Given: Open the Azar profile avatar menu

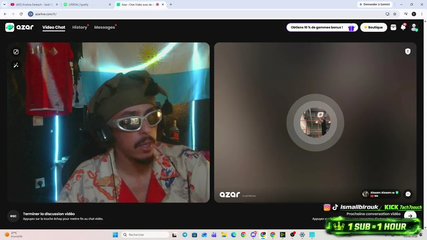Looking at the screenshot, I should (414, 27).
